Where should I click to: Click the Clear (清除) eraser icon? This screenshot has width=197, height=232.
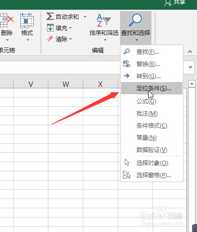tap(50, 39)
